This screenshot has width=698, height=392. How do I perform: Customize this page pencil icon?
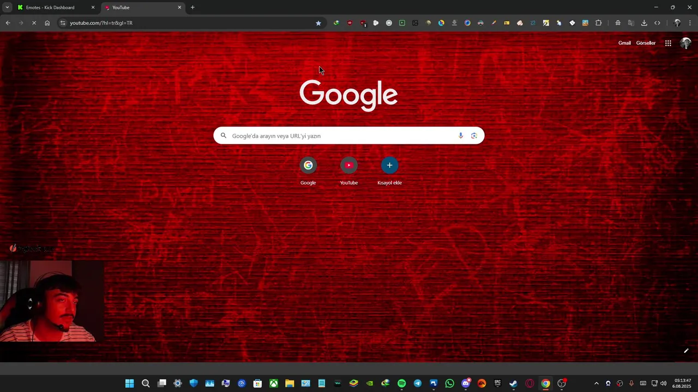click(x=686, y=351)
